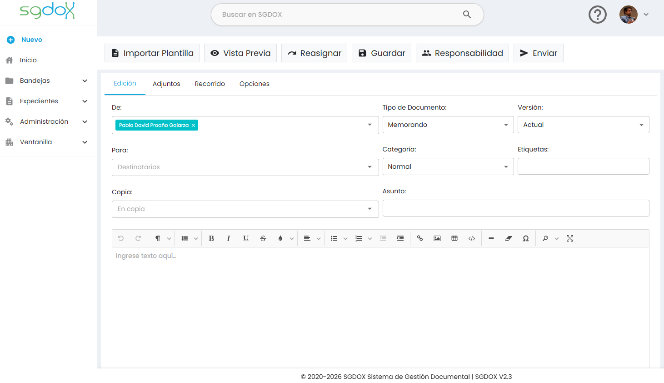Viewport: 664px width, 383px height.
Task: Open find and replace search tool
Action: 545,238
